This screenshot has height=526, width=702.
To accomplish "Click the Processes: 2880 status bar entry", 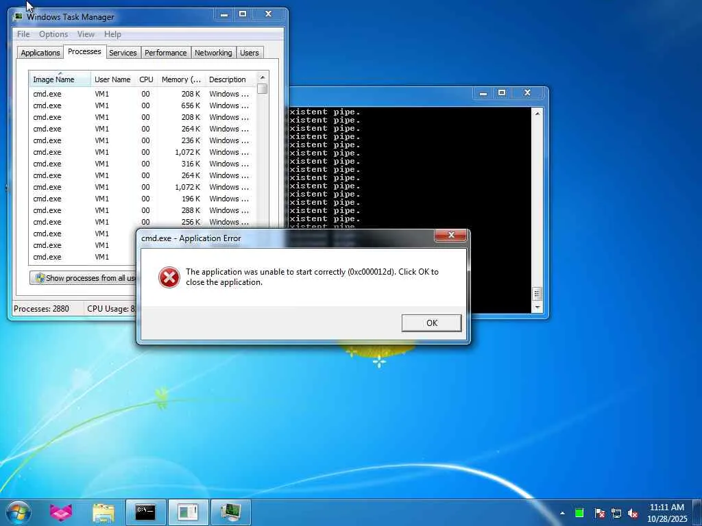I will 41,309.
